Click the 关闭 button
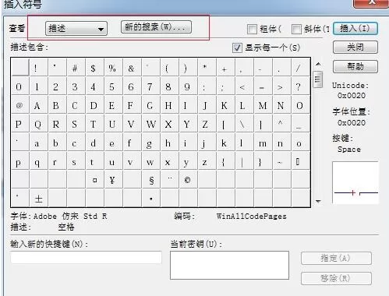The image size is (389, 296). click(355, 48)
